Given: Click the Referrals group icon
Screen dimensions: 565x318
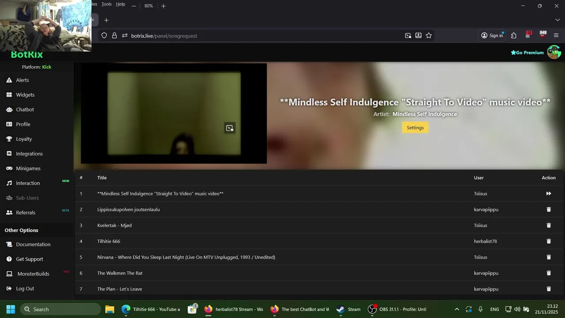Looking at the screenshot, I should (x=9, y=212).
